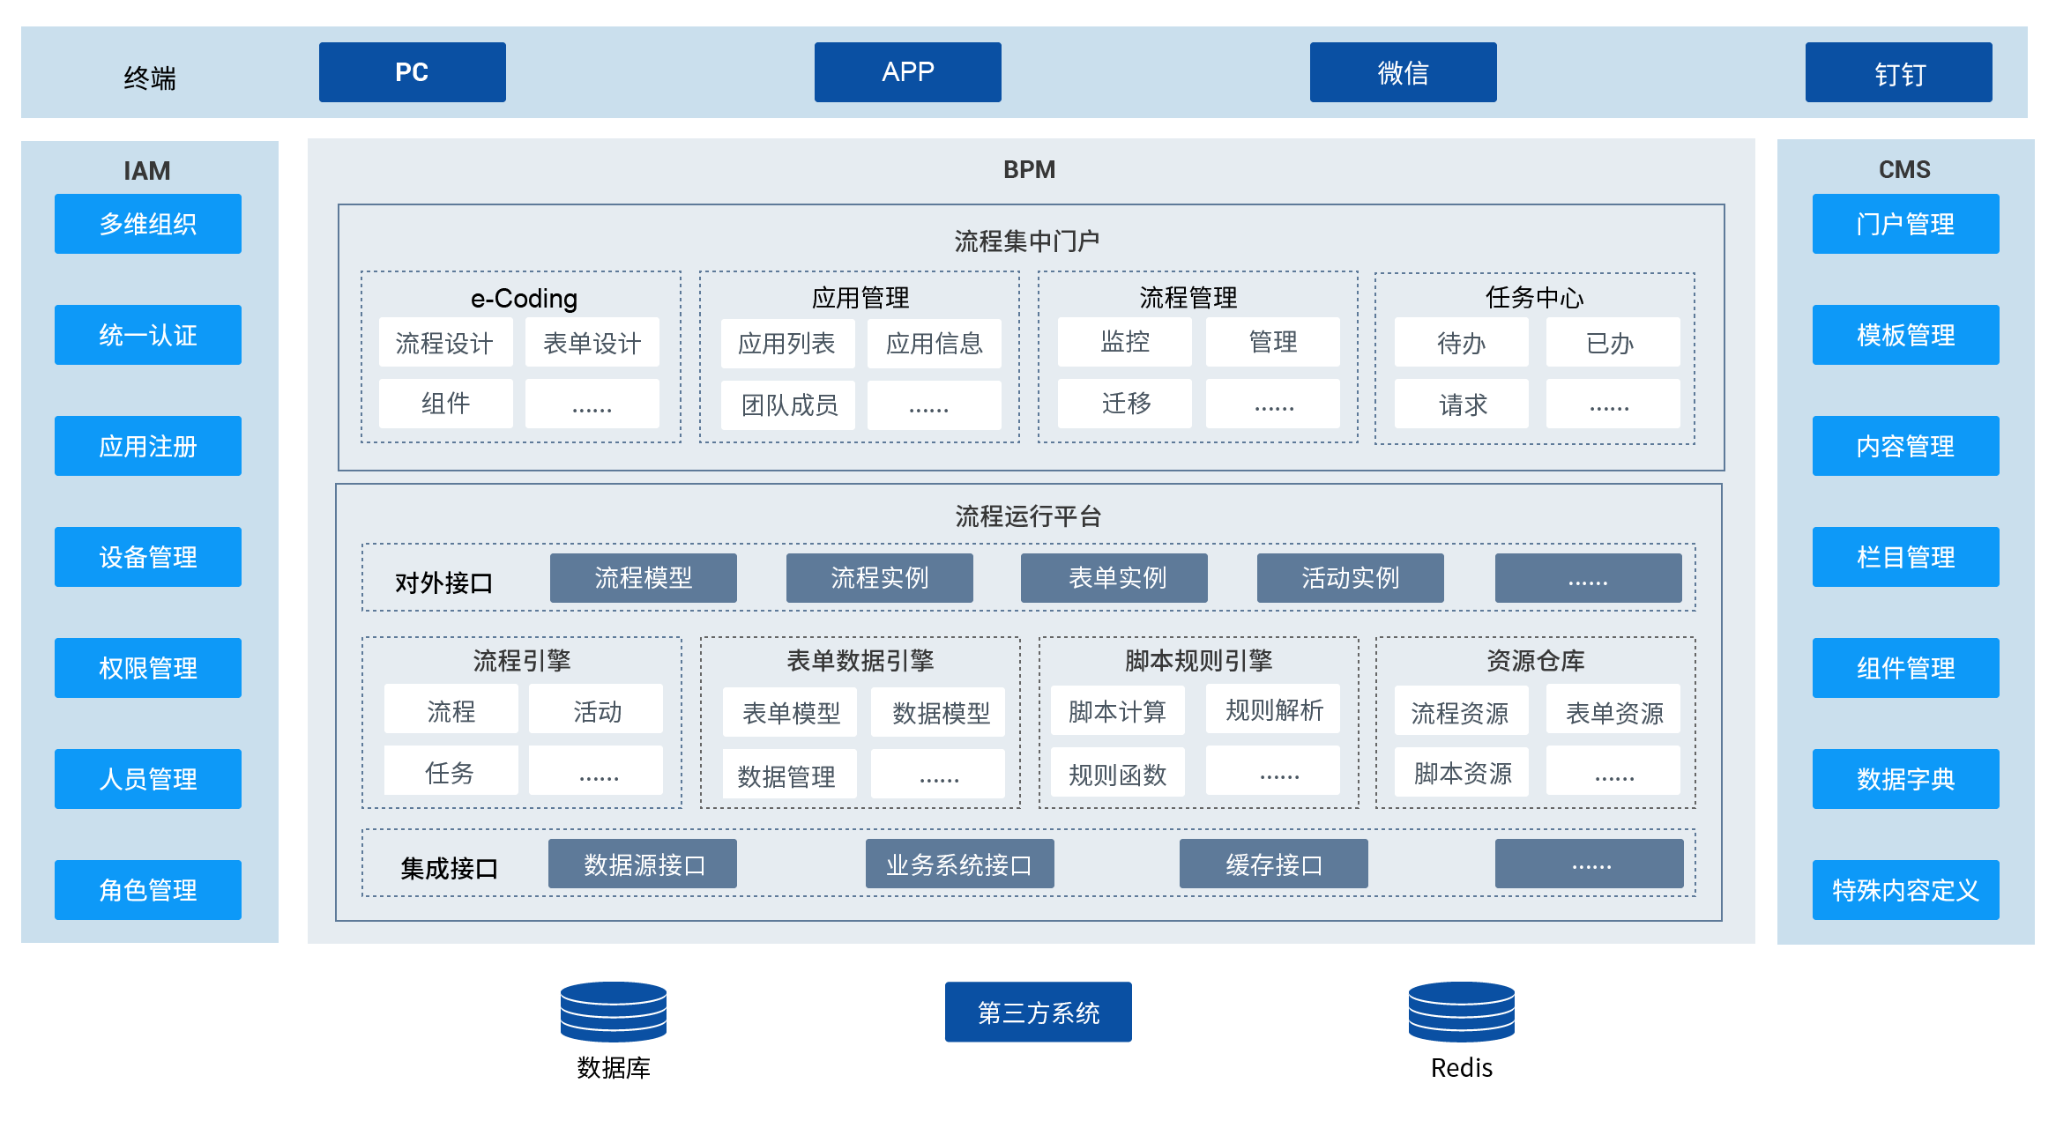
Task: Select 角色管理 in the IAM panel
Action: [x=148, y=890]
